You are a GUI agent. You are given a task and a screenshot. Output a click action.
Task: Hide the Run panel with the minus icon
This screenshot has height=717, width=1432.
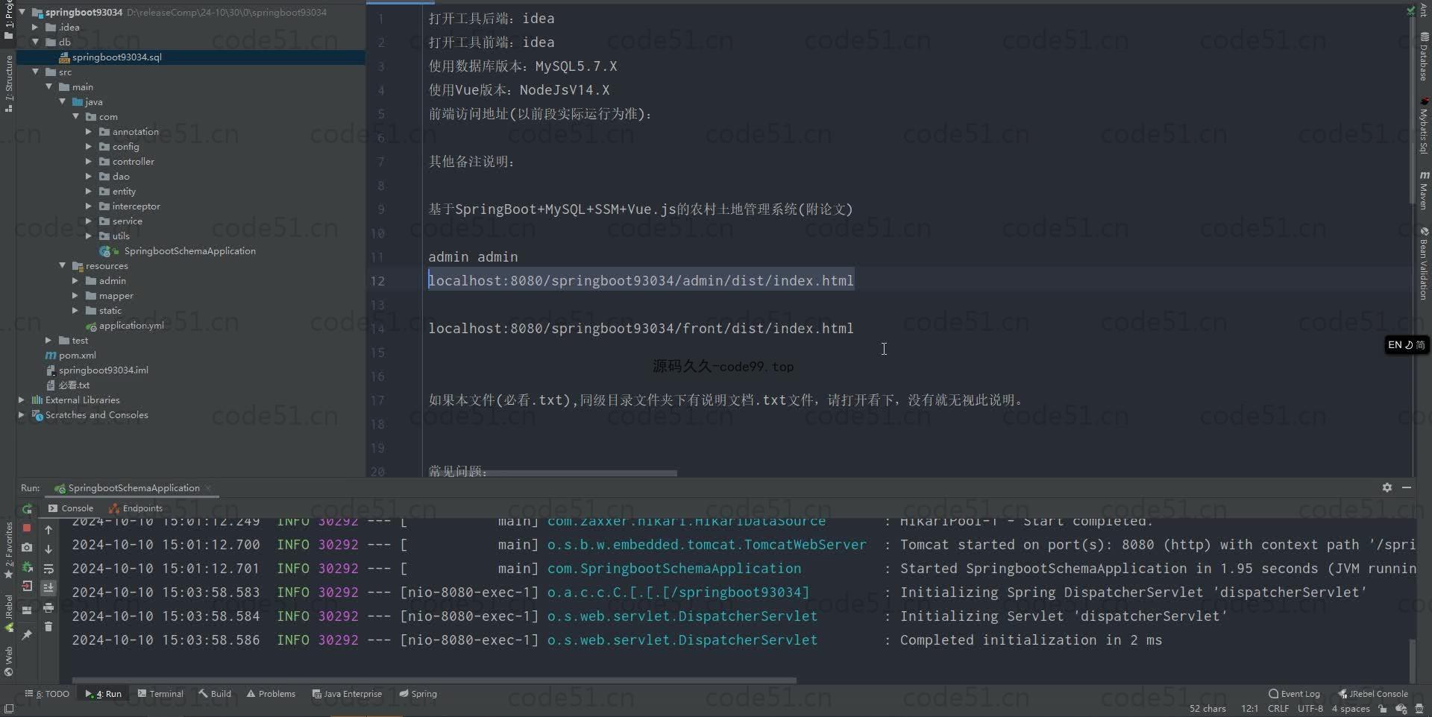click(1407, 487)
